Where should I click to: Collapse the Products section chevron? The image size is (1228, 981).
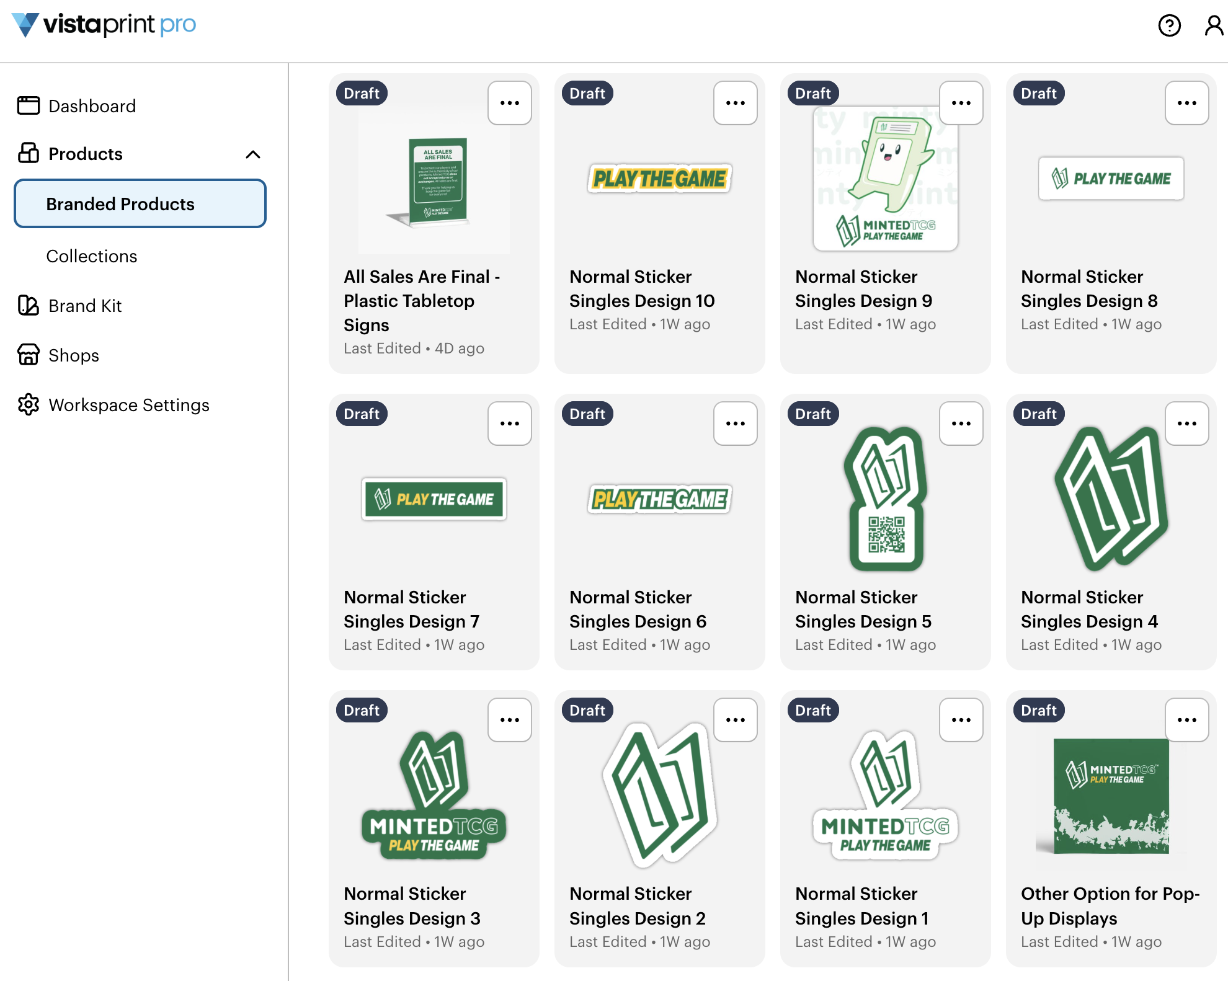253,154
